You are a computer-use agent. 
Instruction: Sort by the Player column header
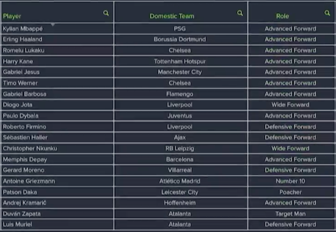click(x=12, y=16)
